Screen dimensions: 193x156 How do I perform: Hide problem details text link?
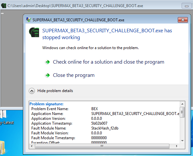55,91
